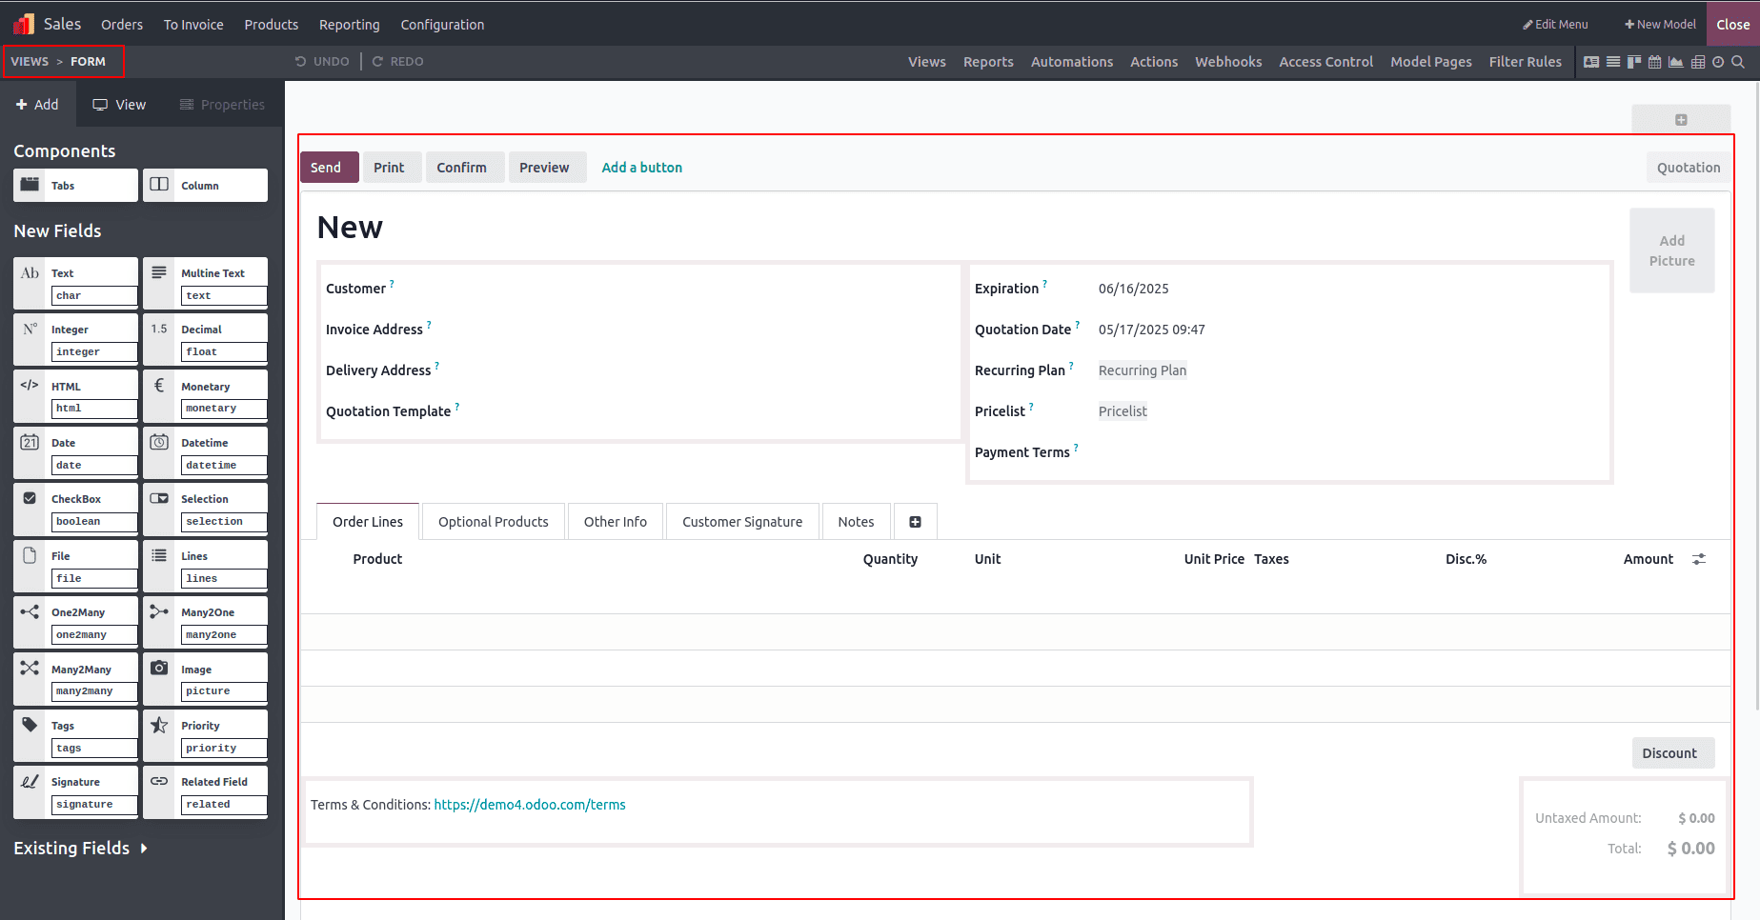This screenshot has height=920, width=1760.
Task: Switch to the View sidebar tab
Action: [x=119, y=105]
